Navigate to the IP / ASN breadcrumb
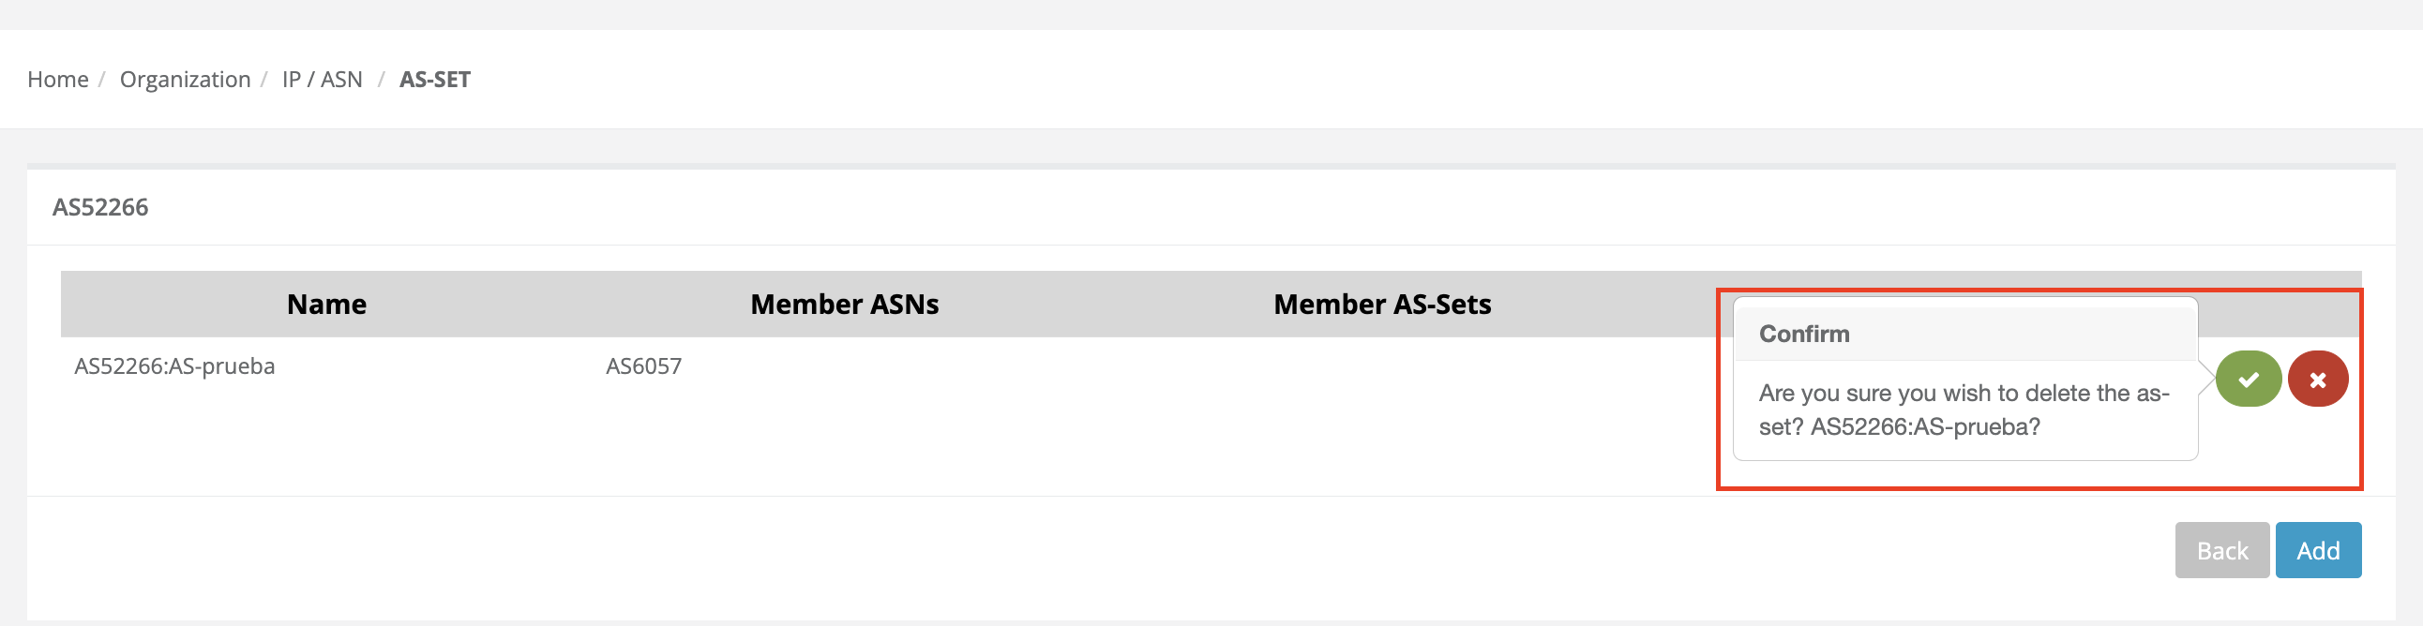 [322, 80]
